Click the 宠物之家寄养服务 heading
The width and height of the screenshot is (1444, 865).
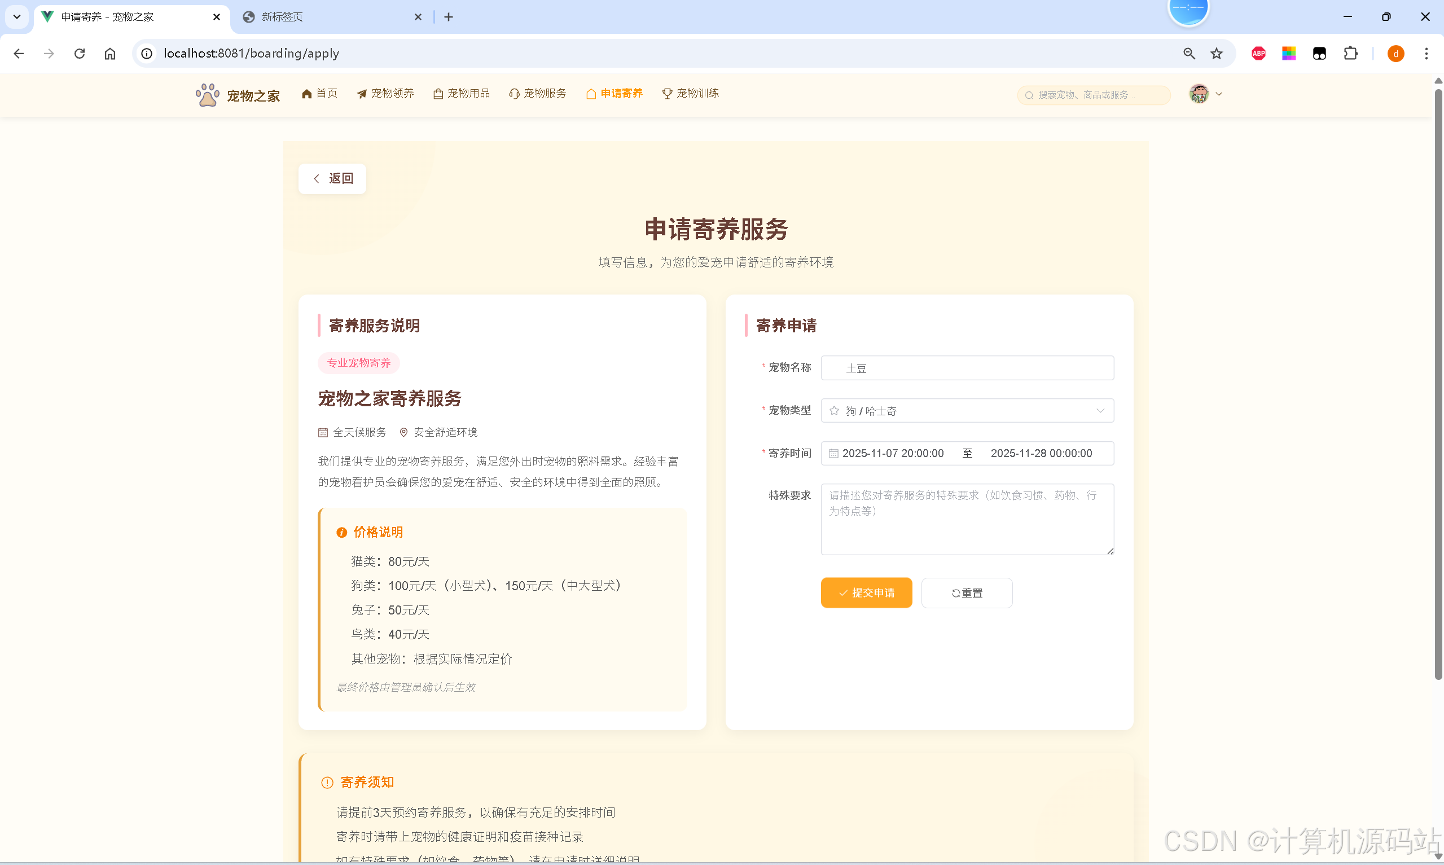pos(389,399)
